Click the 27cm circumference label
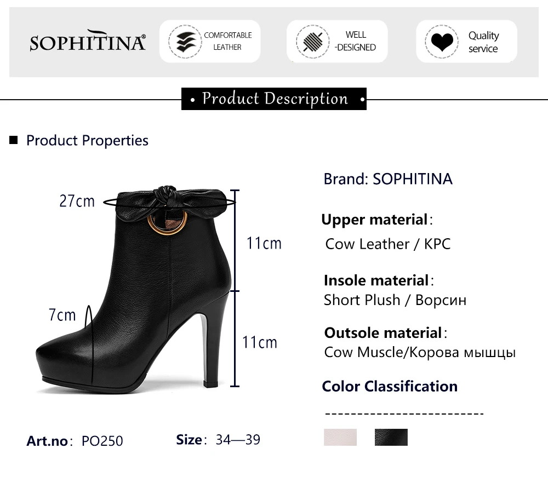Image resolution: width=548 pixels, height=500 pixels. [77, 201]
